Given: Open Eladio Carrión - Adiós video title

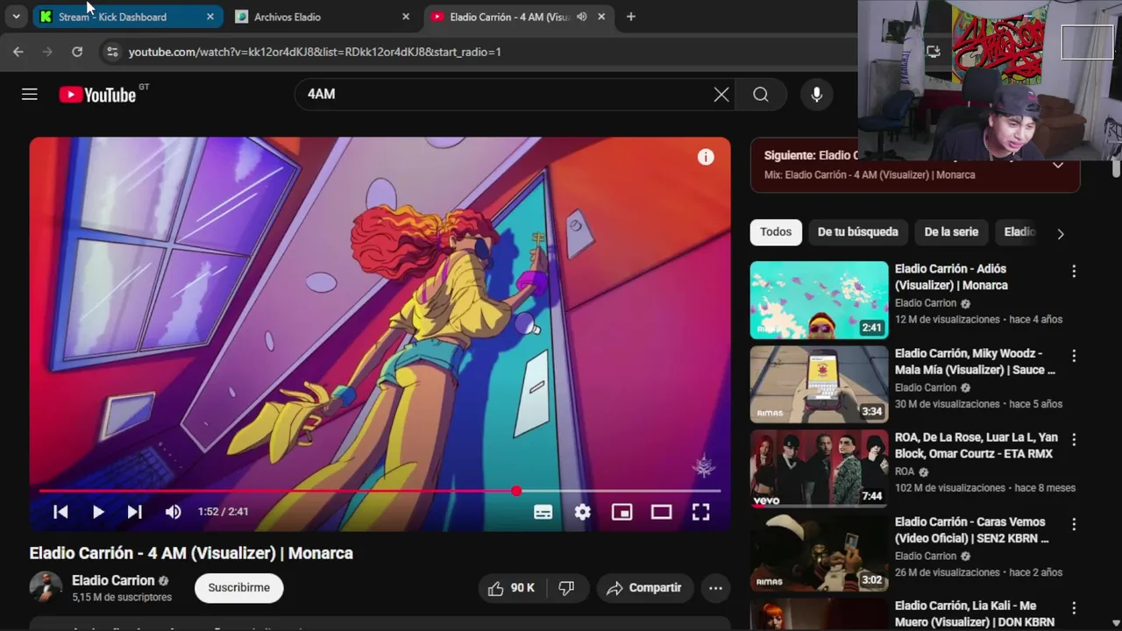Looking at the screenshot, I should pyautogui.click(x=951, y=277).
